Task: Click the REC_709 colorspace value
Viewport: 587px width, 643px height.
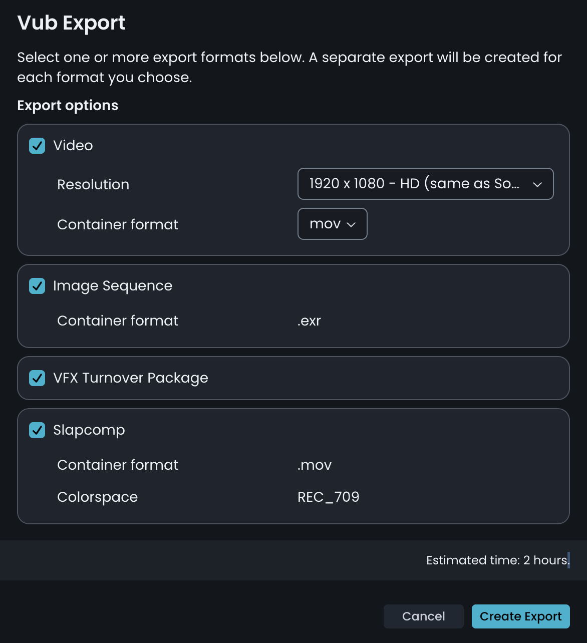Action: [329, 497]
